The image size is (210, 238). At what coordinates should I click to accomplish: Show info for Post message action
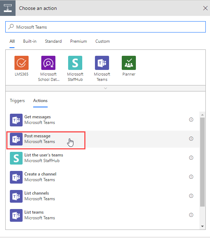pyautogui.click(x=191, y=138)
